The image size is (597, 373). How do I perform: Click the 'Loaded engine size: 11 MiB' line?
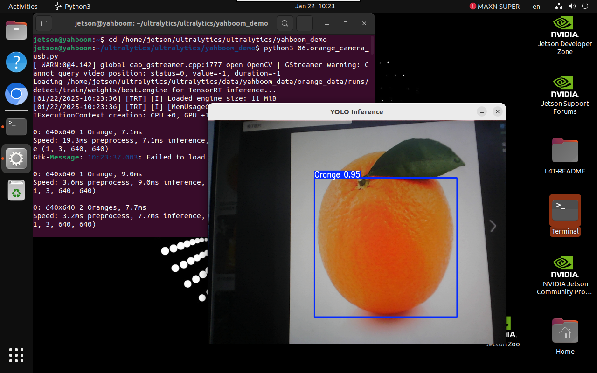coord(155,98)
